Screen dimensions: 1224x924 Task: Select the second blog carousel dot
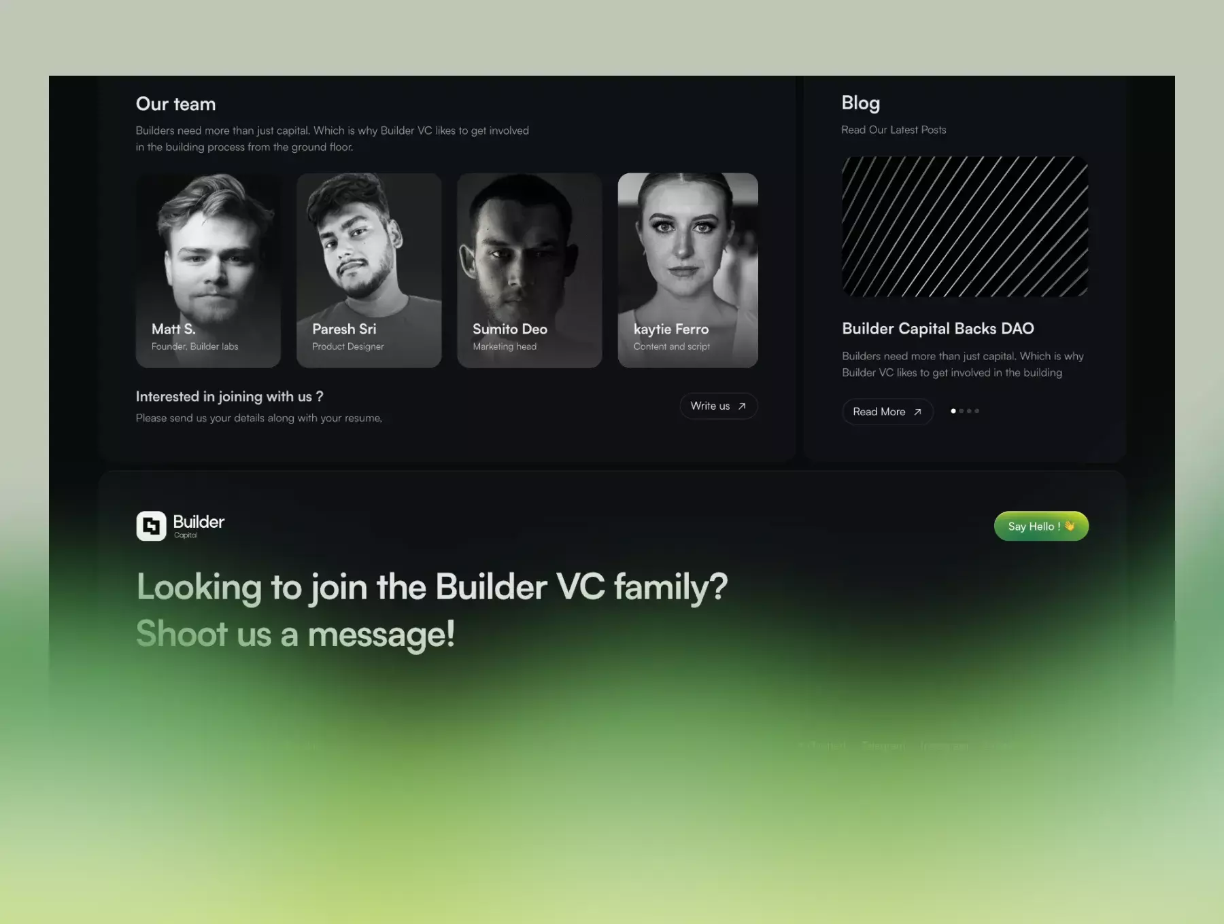tap(962, 411)
